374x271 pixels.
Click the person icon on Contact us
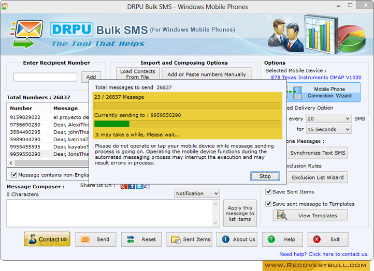[33, 239]
